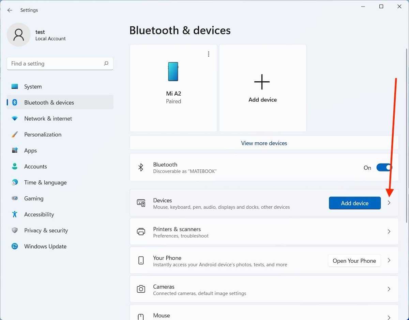The width and height of the screenshot is (409, 320).
Task: Go to Personalization section
Action: pyautogui.click(x=43, y=135)
